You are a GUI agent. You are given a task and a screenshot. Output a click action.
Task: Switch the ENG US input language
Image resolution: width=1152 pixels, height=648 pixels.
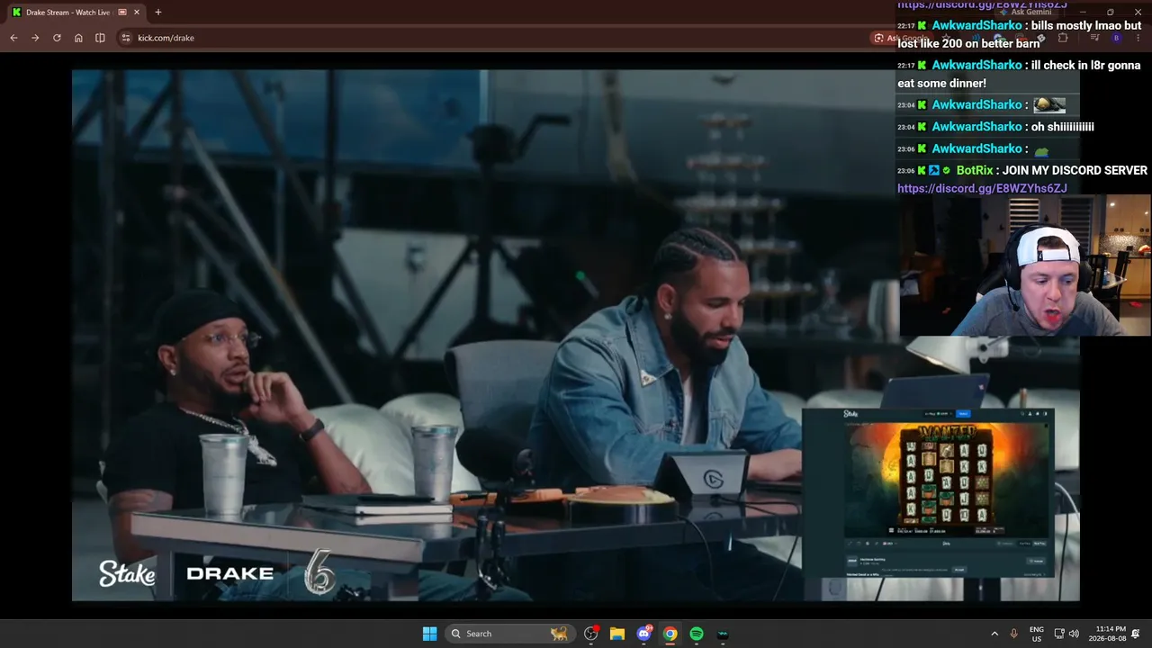1037,634
